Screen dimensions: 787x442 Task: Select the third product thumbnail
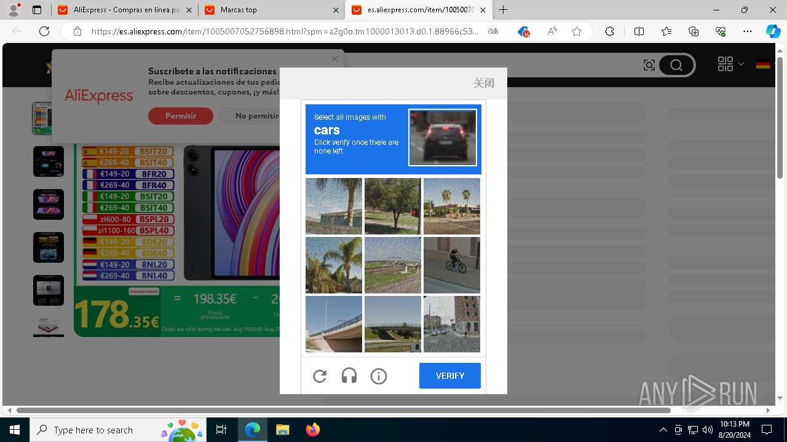tap(49, 204)
